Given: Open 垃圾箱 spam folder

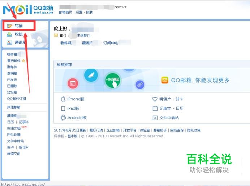Looking at the screenshot, I should click(x=12, y=92).
